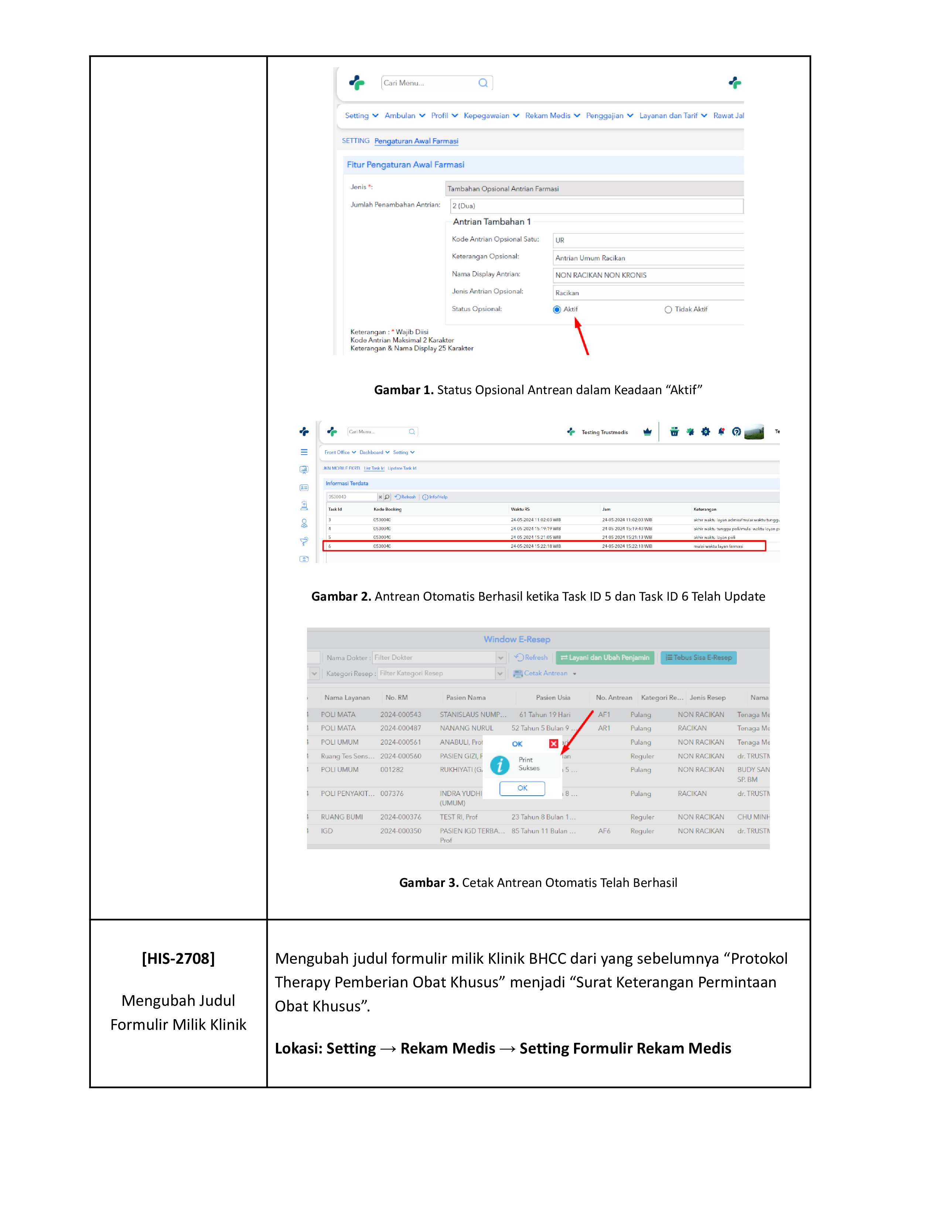Image resolution: width=942 pixels, height=1219 pixels.
Task: Click the crown icon next to Testing Trustmedis
Action: (x=647, y=431)
